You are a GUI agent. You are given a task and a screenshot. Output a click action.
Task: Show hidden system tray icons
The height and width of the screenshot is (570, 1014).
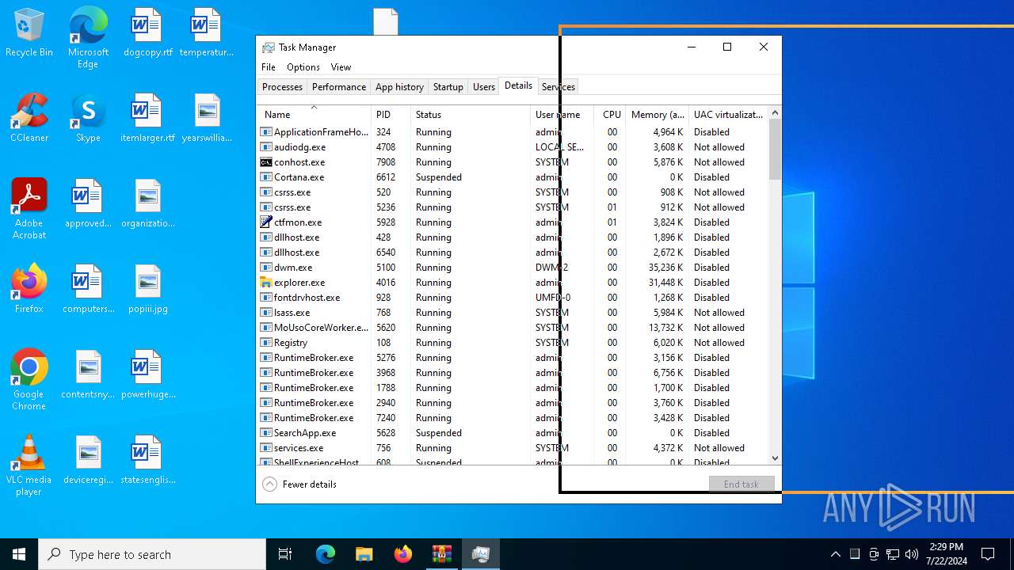pyautogui.click(x=835, y=554)
